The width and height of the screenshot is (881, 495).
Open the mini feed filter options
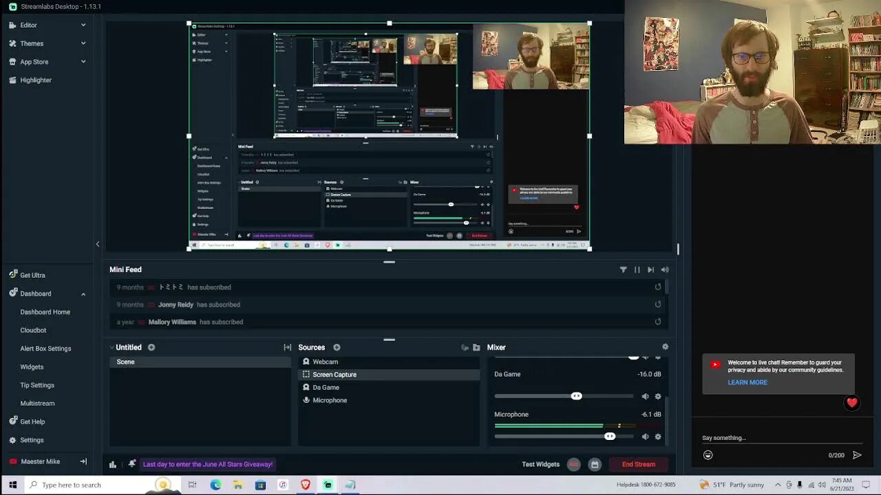pos(623,270)
